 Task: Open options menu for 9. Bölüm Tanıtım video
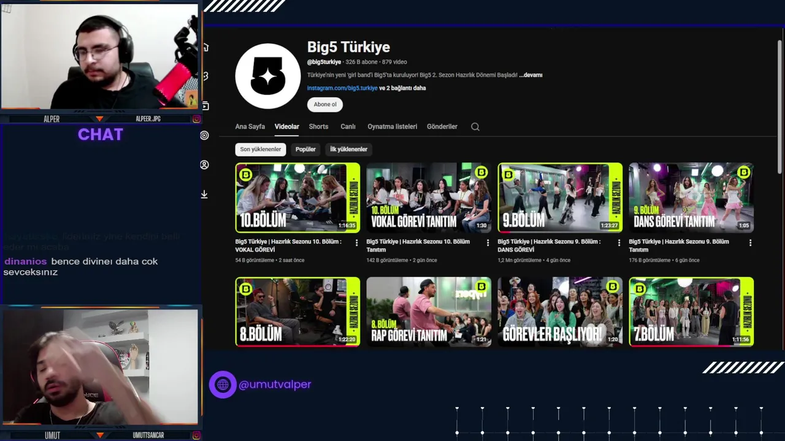750,243
